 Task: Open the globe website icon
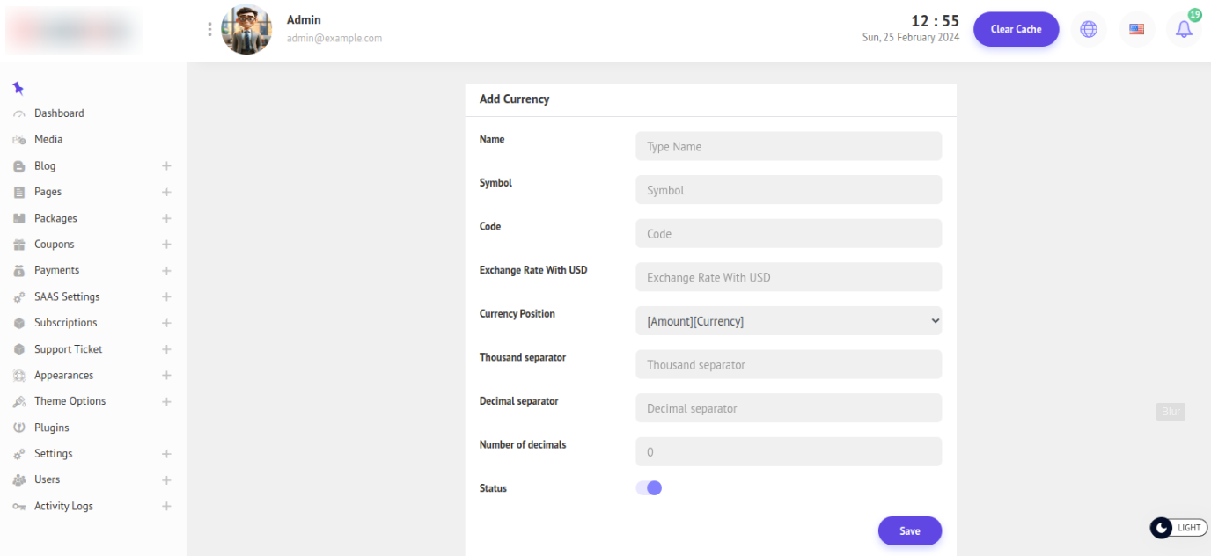(x=1089, y=29)
